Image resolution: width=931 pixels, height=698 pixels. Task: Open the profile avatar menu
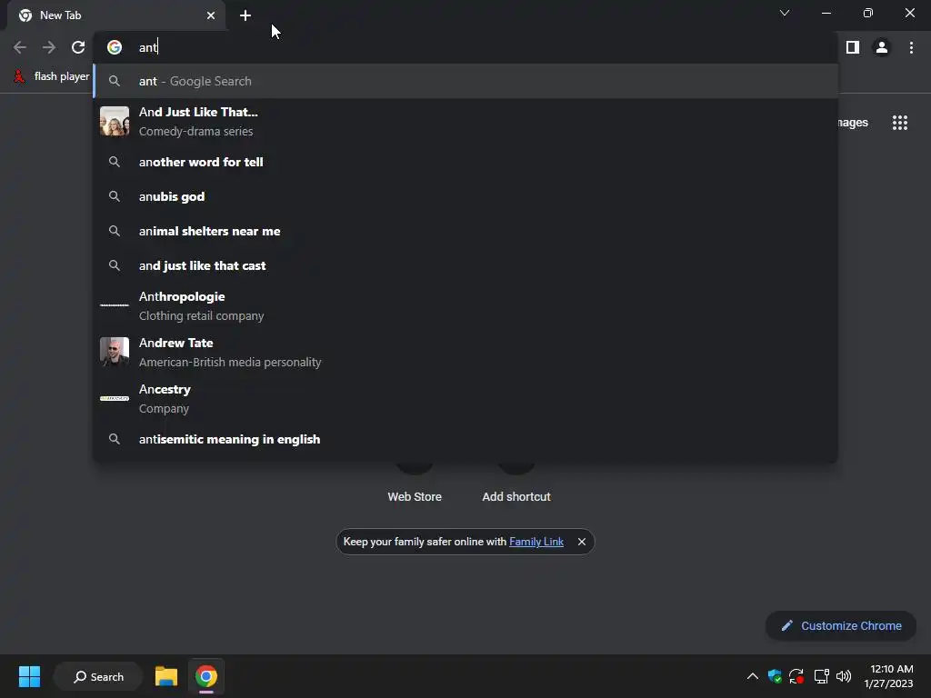point(882,47)
